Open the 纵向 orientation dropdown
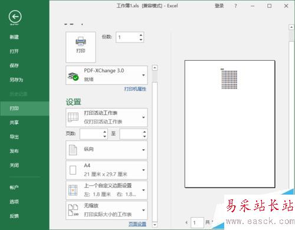This screenshot has width=295, height=230. [x=106, y=150]
